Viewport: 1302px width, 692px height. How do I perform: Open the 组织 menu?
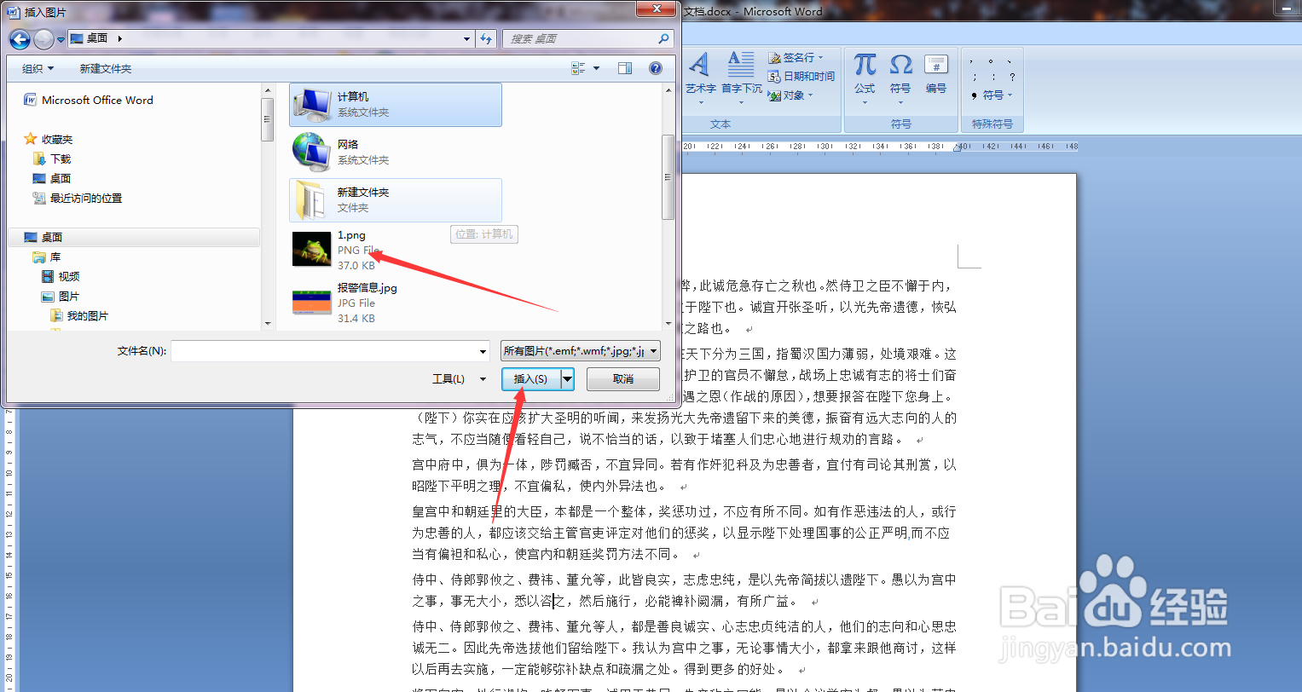click(x=38, y=68)
